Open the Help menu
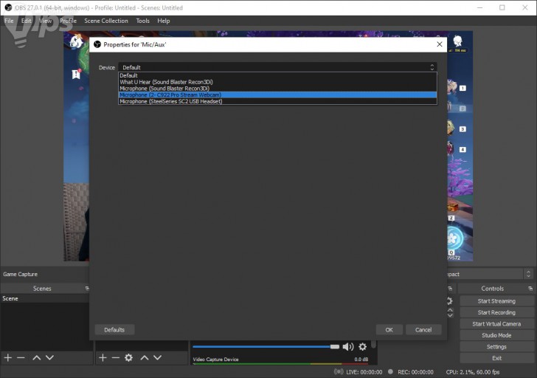The image size is (537, 378). point(164,21)
